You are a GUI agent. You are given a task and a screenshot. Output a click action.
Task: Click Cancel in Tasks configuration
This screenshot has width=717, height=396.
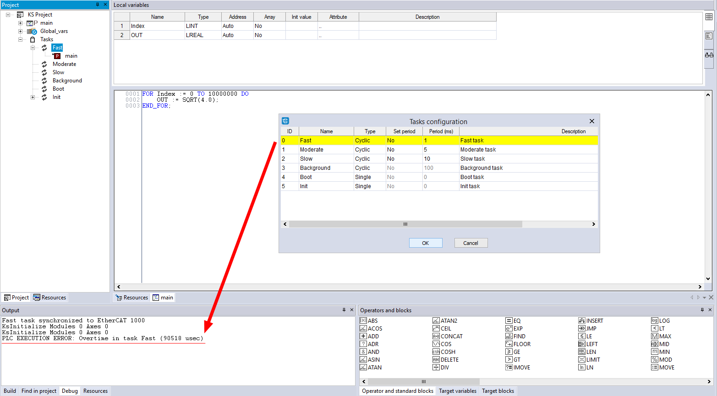pyautogui.click(x=471, y=243)
